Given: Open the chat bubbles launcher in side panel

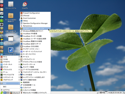Looking at the screenshot, I should pyautogui.click(x=2, y=17).
